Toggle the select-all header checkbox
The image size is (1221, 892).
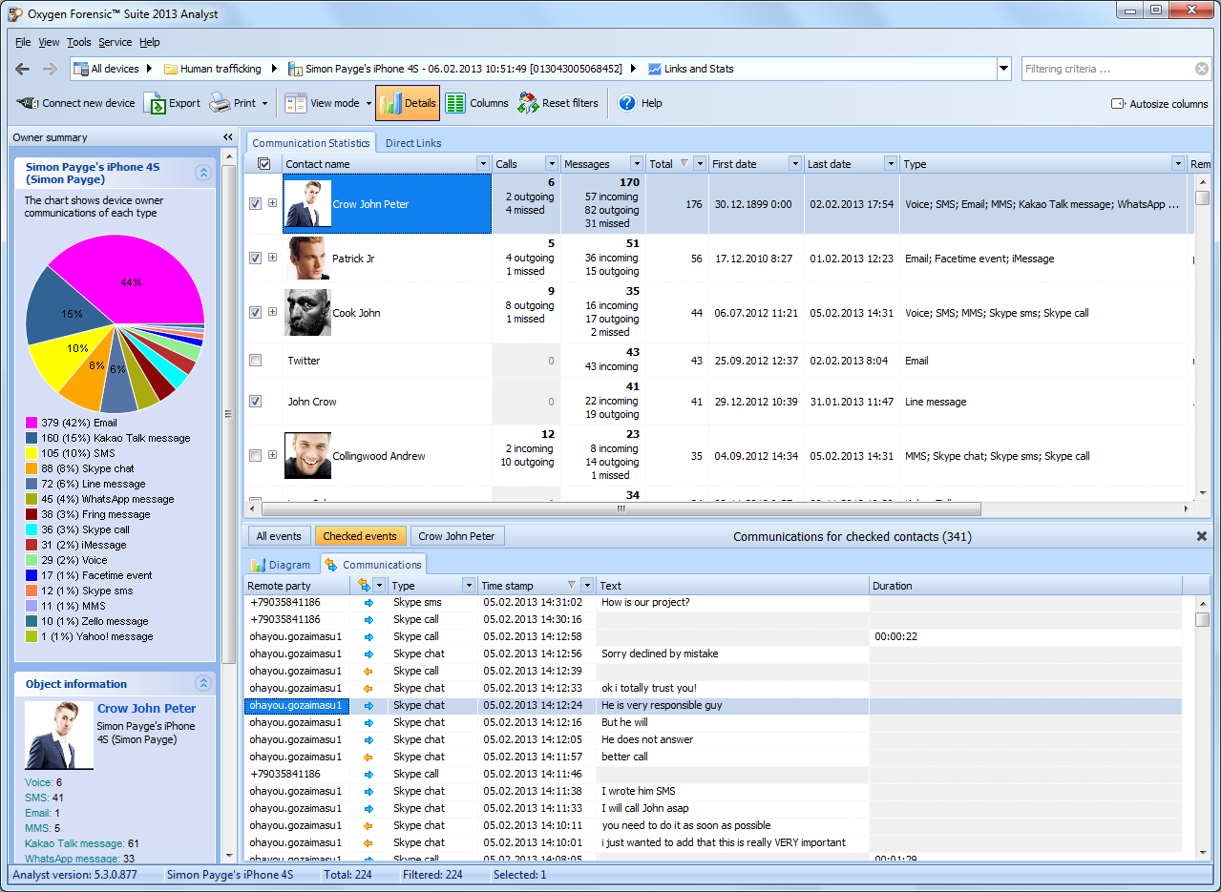[264, 164]
